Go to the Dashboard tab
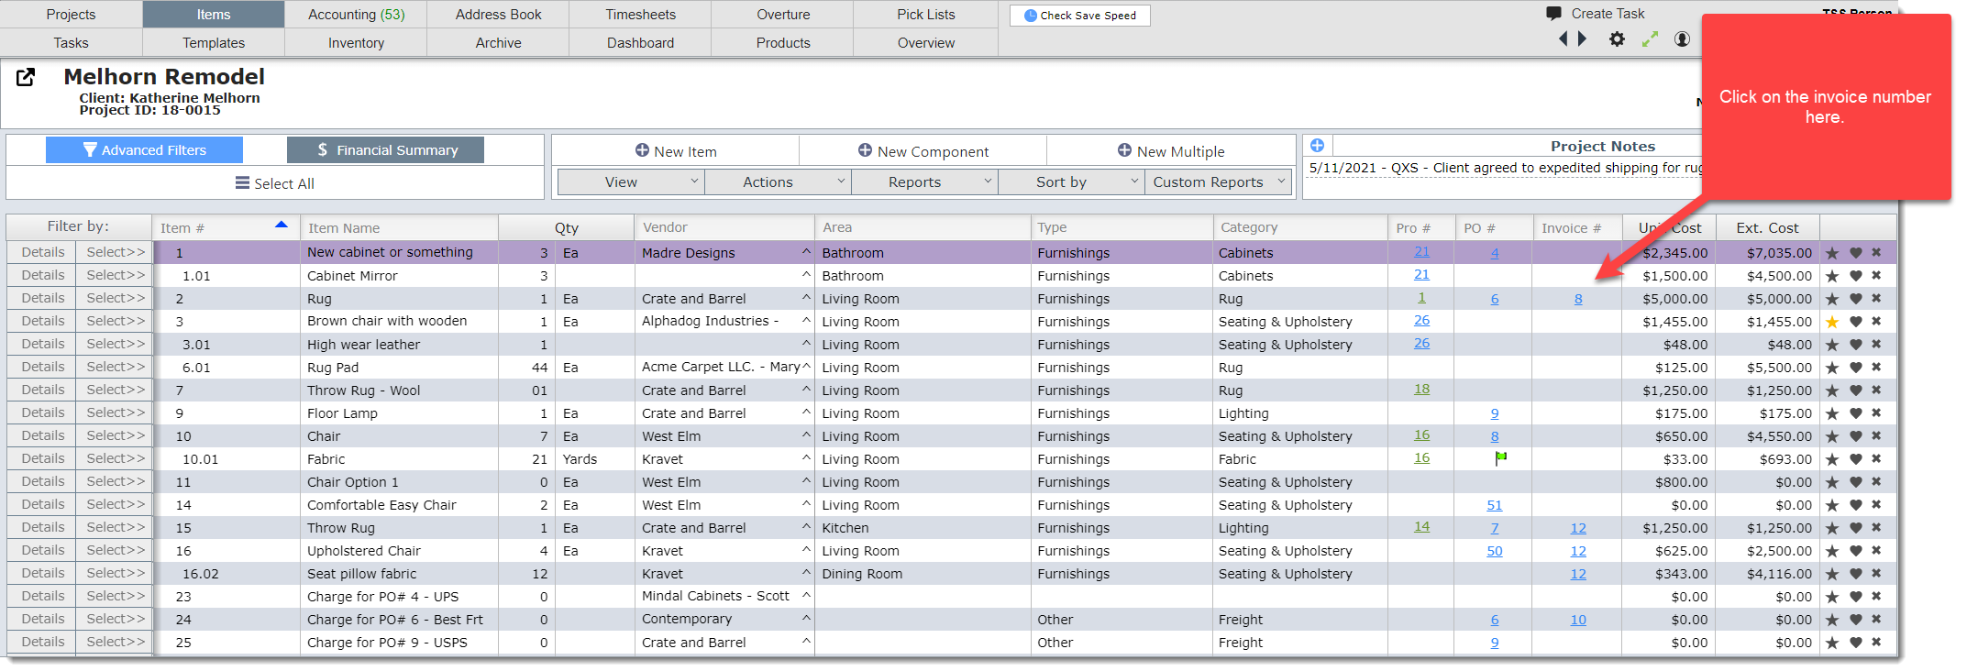The width and height of the screenshot is (1967, 671). 640,43
